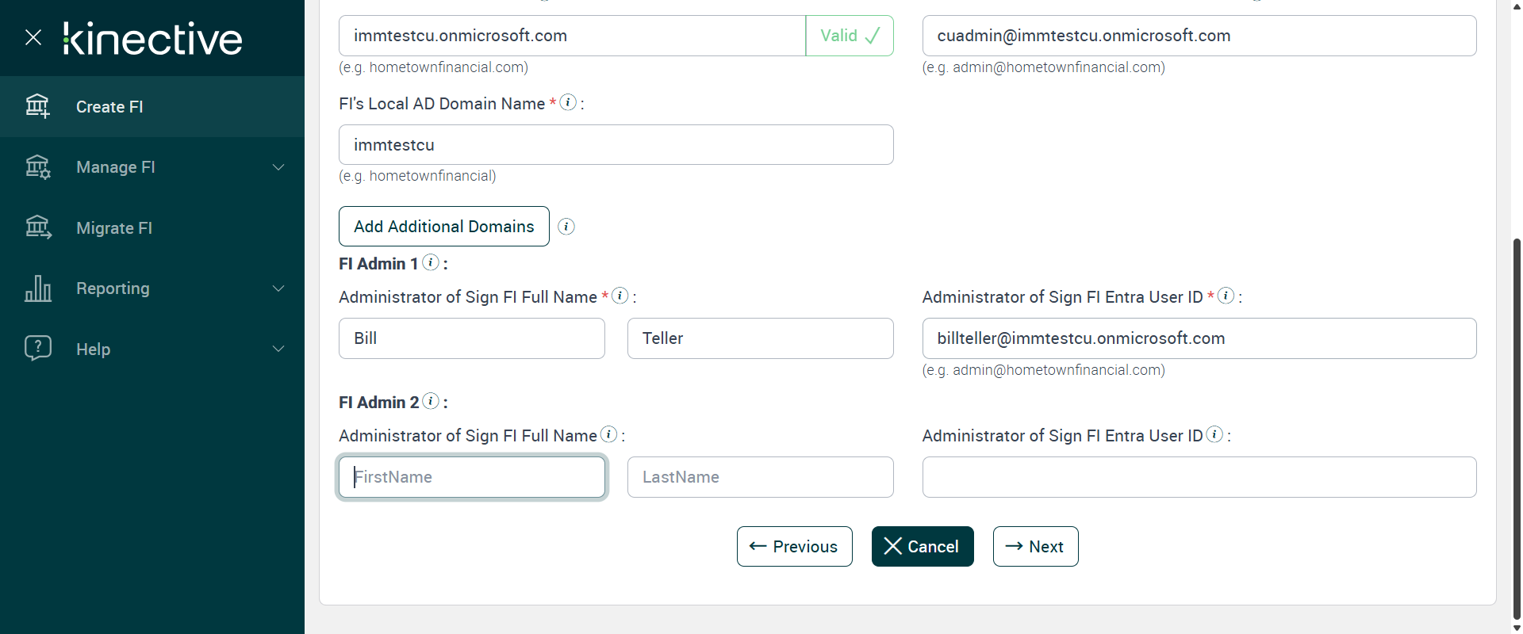This screenshot has height=634, width=1523.
Task: Expand the Help submenu chevron
Action: [278, 349]
